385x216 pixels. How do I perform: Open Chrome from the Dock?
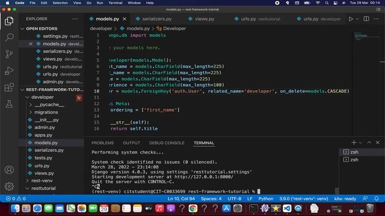pyautogui.click(x=193, y=208)
